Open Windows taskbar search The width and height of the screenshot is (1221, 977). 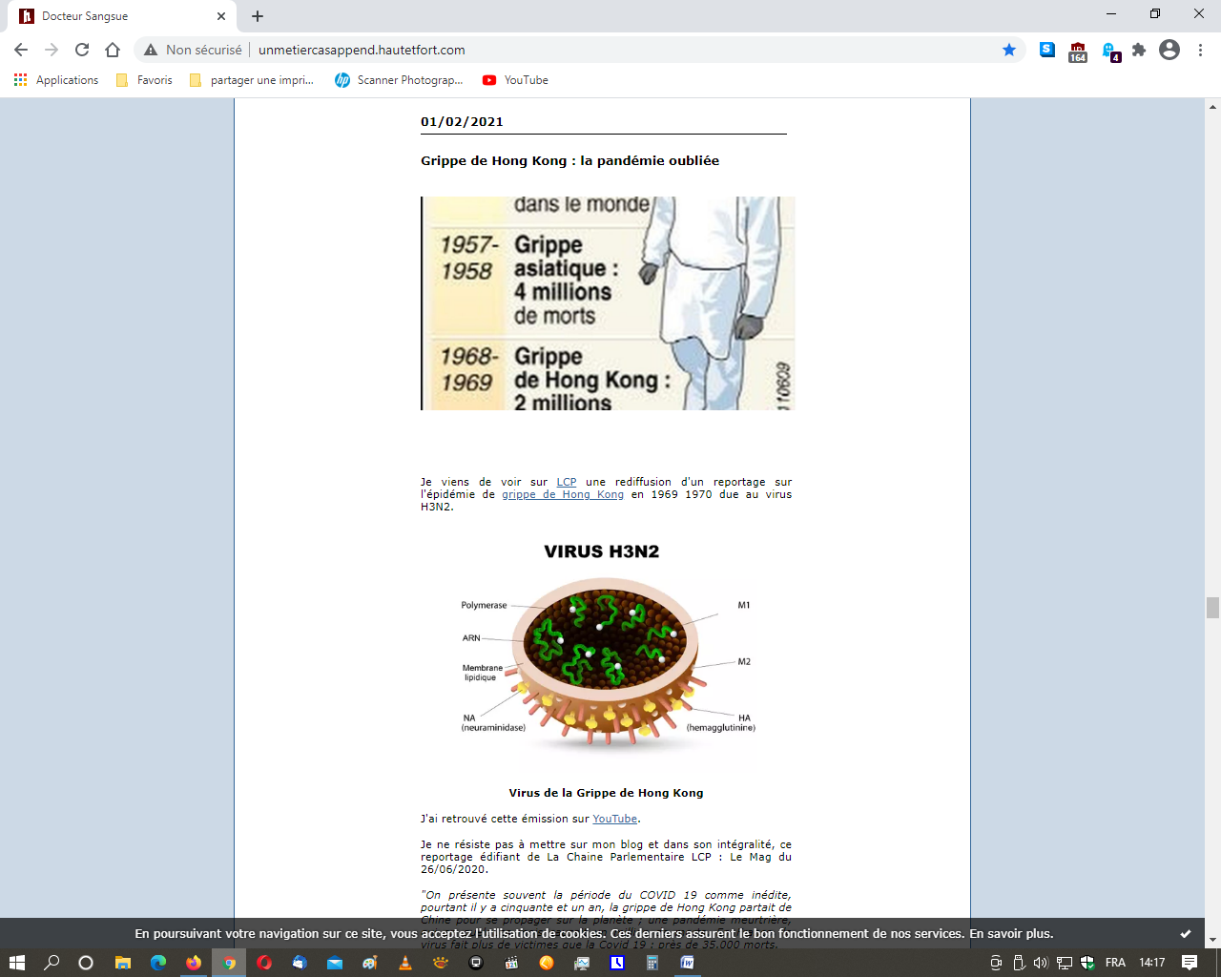tap(52, 963)
